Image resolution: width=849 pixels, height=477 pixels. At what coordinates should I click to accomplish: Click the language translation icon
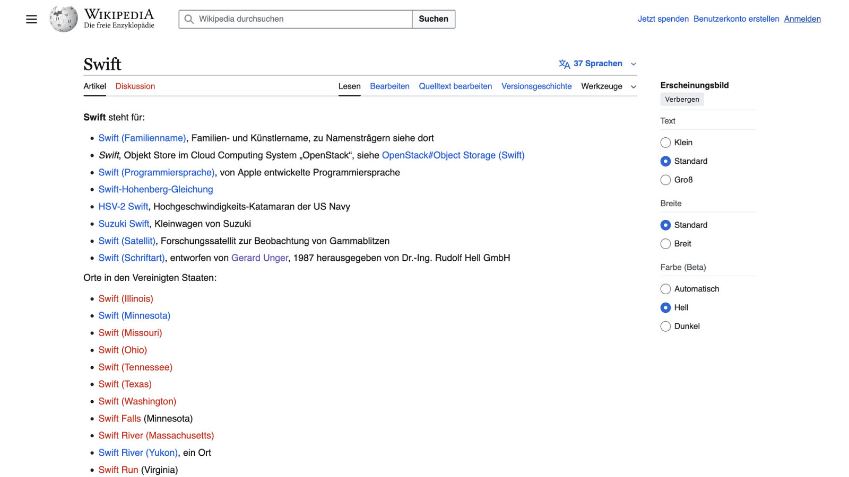(564, 64)
